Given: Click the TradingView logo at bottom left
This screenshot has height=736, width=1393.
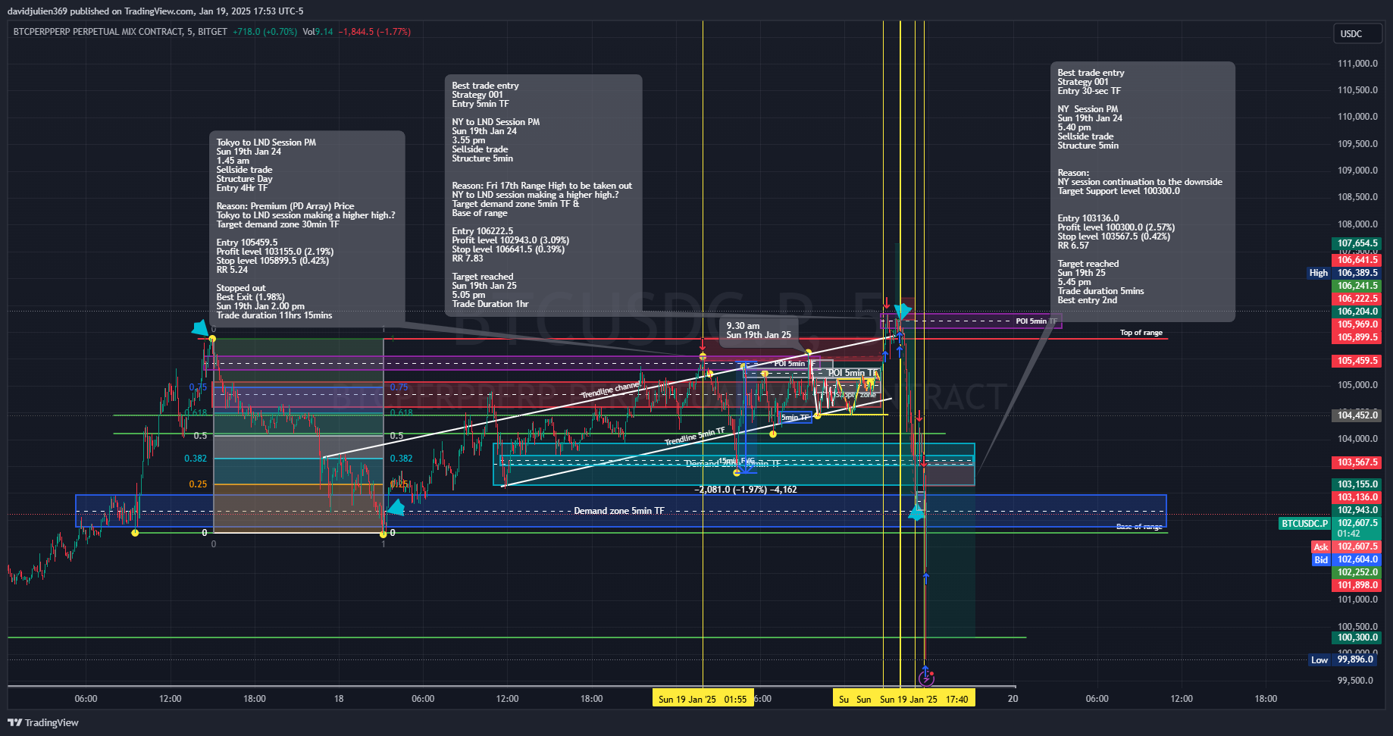Looking at the screenshot, I should [x=43, y=722].
